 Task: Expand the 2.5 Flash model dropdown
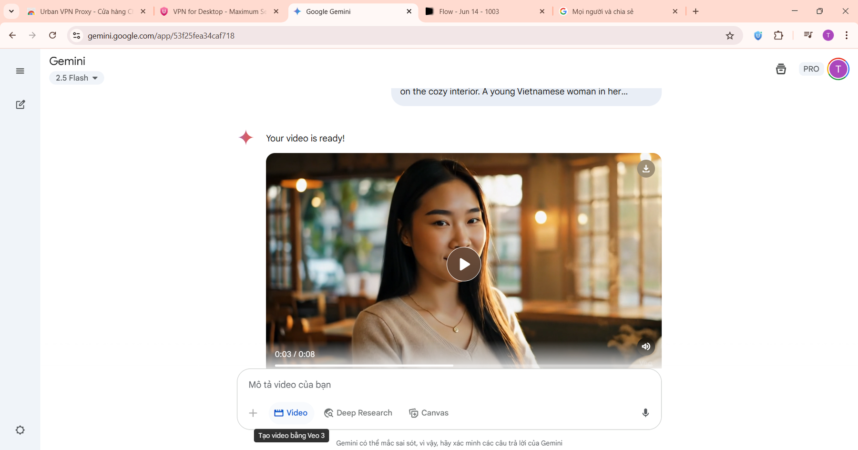[77, 78]
